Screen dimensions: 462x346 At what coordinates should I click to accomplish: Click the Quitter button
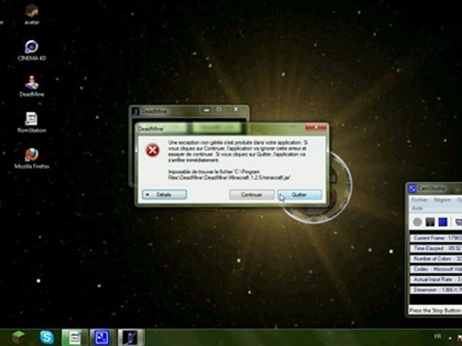[299, 195]
